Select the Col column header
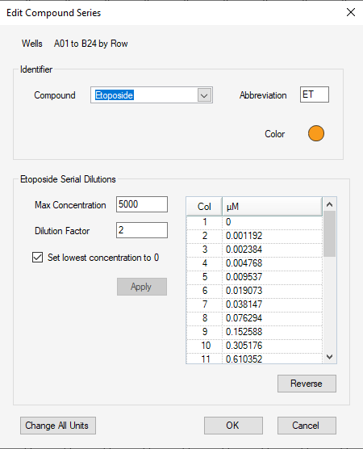 tap(204, 207)
